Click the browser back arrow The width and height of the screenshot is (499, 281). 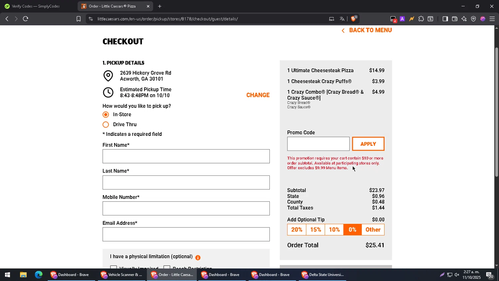coord(7,19)
